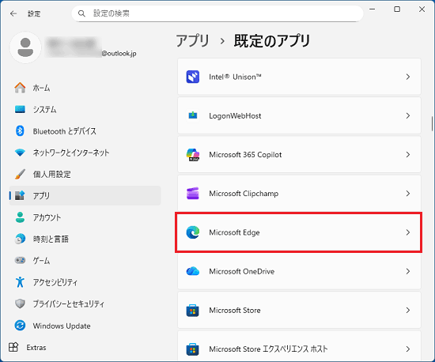Open Microsoft OneDrive entry

tap(299, 271)
